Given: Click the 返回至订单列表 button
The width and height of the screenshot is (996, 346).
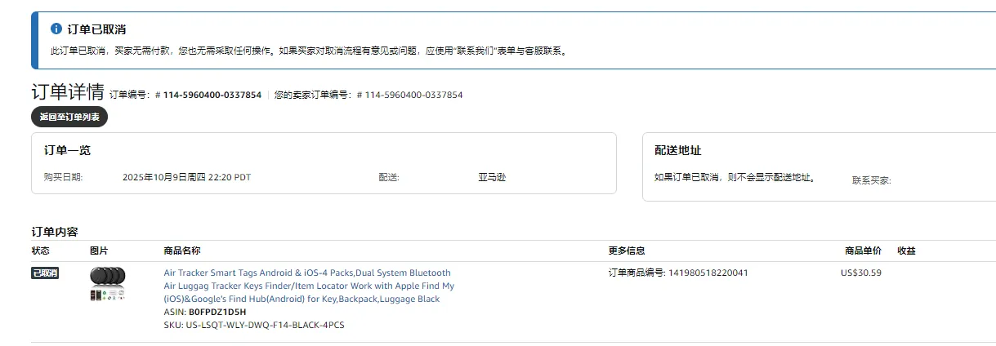Looking at the screenshot, I should pos(69,117).
